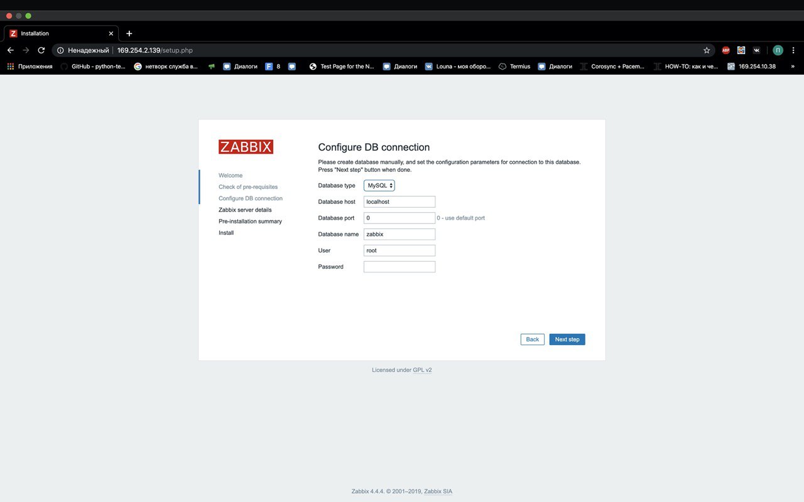The width and height of the screenshot is (804, 502).
Task: Click the Back button
Action: point(533,339)
